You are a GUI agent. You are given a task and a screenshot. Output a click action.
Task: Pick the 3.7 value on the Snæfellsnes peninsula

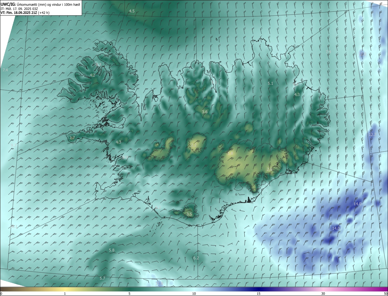pos(72,138)
